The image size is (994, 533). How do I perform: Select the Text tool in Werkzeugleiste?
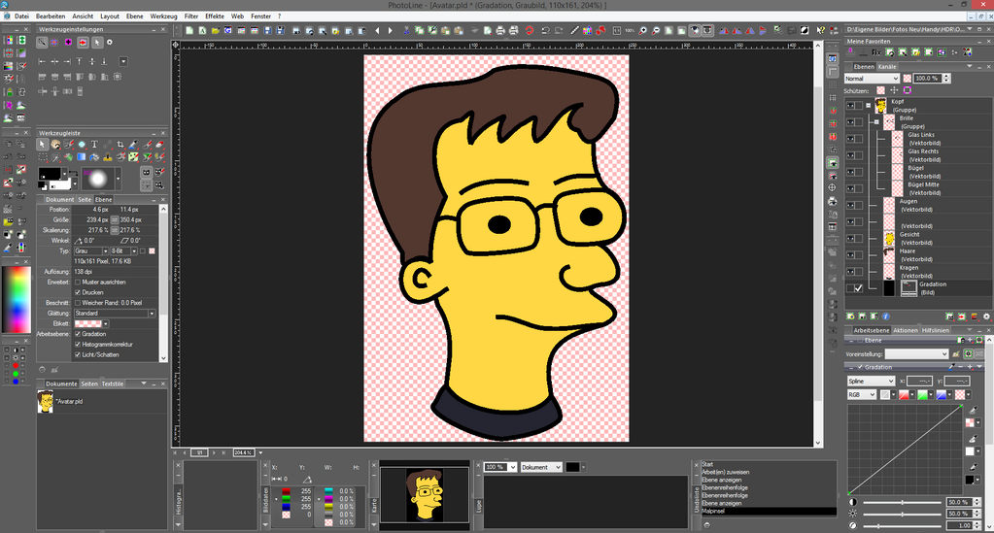(94, 145)
